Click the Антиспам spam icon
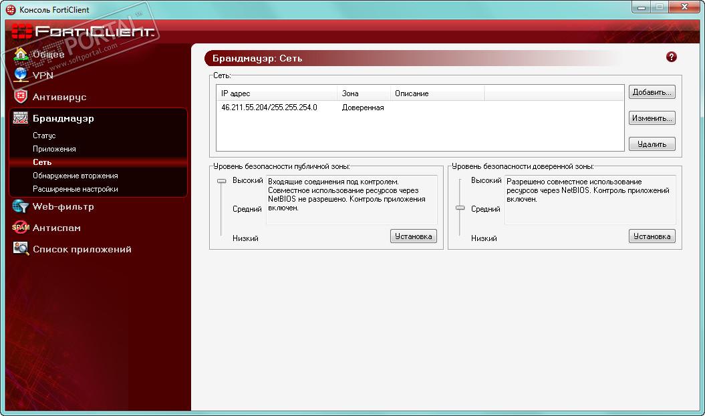The image size is (705, 416). pyautogui.click(x=21, y=227)
